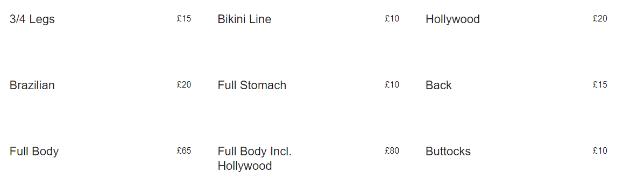This screenshot has width=637, height=194.
Task: Choose the Buttocks service
Action: tap(448, 152)
